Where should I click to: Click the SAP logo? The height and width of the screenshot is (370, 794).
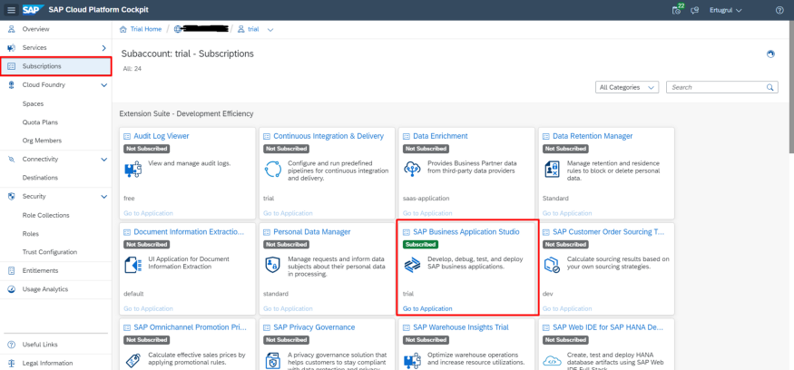[x=33, y=10]
